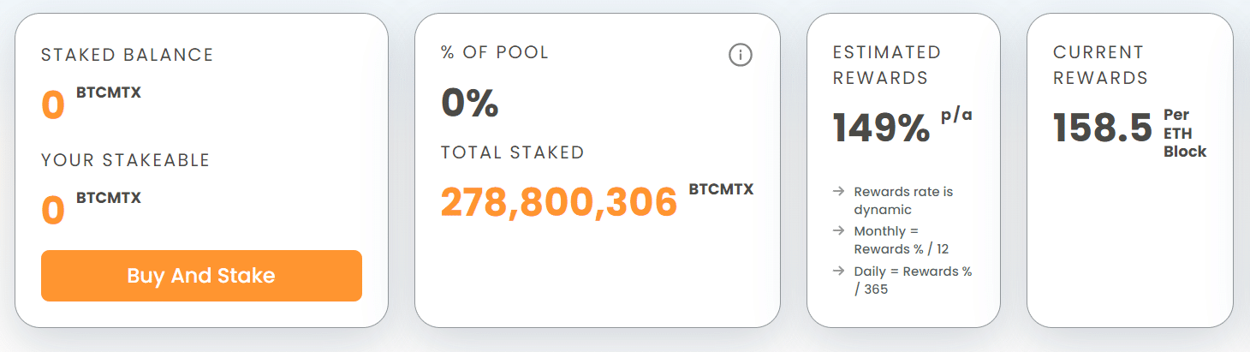1250x352 pixels.
Task: Click the p/a annual rate label
Action: pos(956,116)
